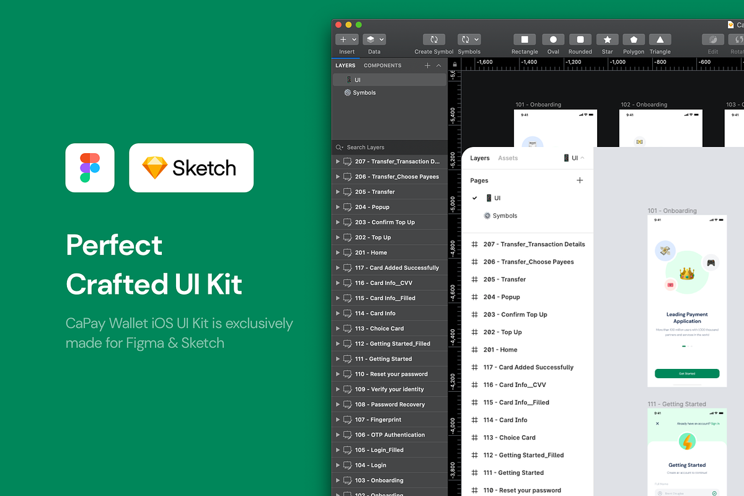Select the 201 - Home artboard icon in Sketch

click(x=348, y=252)
